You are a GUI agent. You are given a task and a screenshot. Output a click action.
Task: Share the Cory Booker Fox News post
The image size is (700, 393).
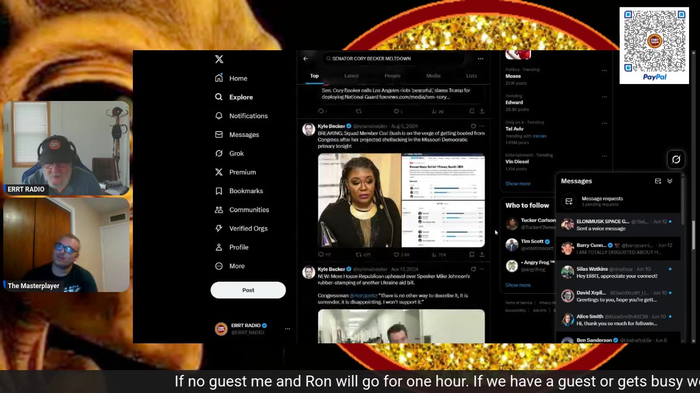pos(482,111)
